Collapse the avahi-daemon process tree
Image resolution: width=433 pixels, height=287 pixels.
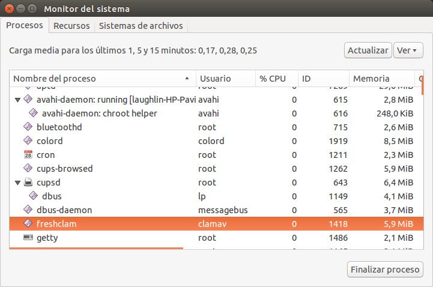pyautogui.click(x=17, y=100)
